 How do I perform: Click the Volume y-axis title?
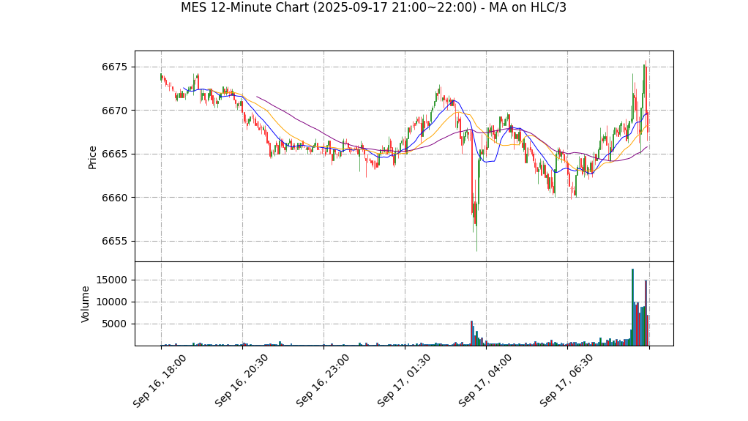tap(85, 304)
